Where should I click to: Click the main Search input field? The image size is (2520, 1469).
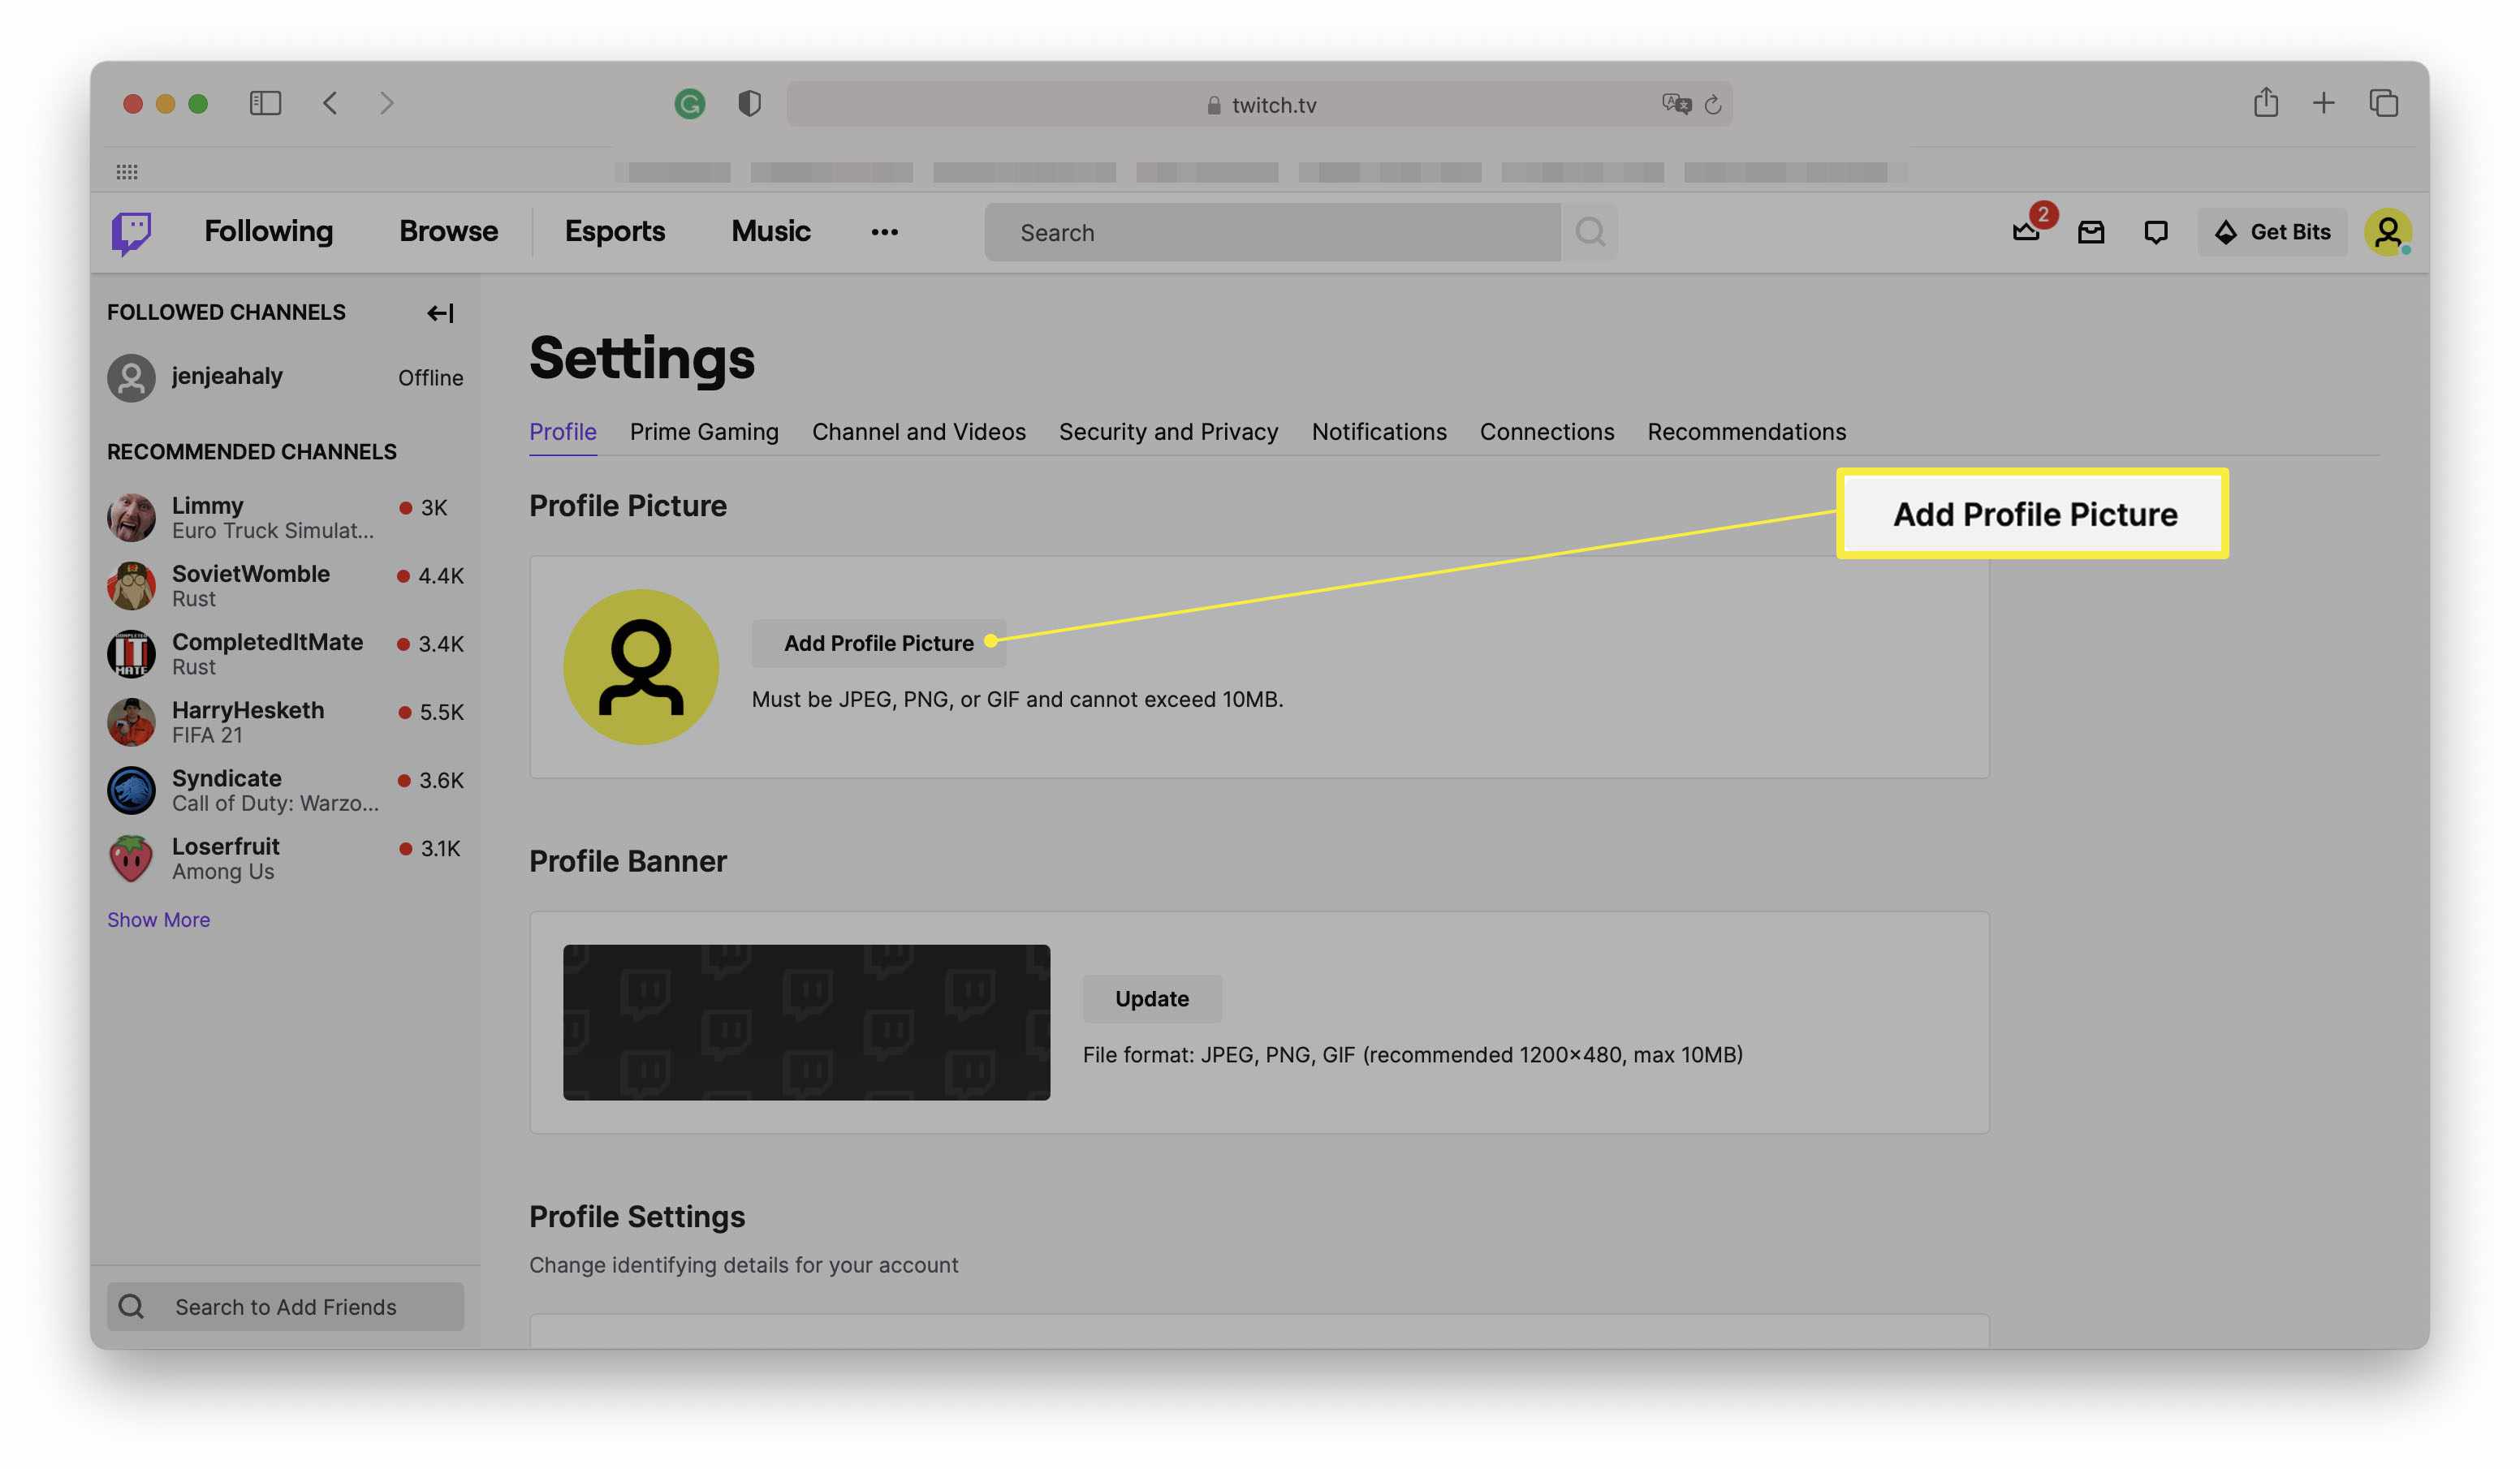pyautogui.click(x=1272, y=232)
